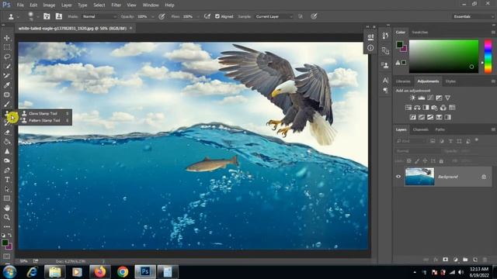Click the rainbow hue slider strip
This screenshot has width=497, height=279.
click(488, 57)
